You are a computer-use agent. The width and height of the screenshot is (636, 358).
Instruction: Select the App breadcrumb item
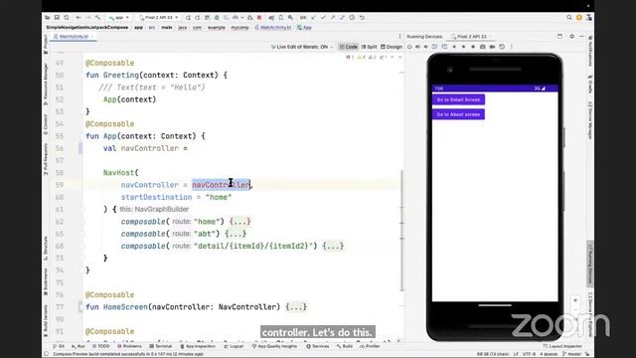(305, 27)
